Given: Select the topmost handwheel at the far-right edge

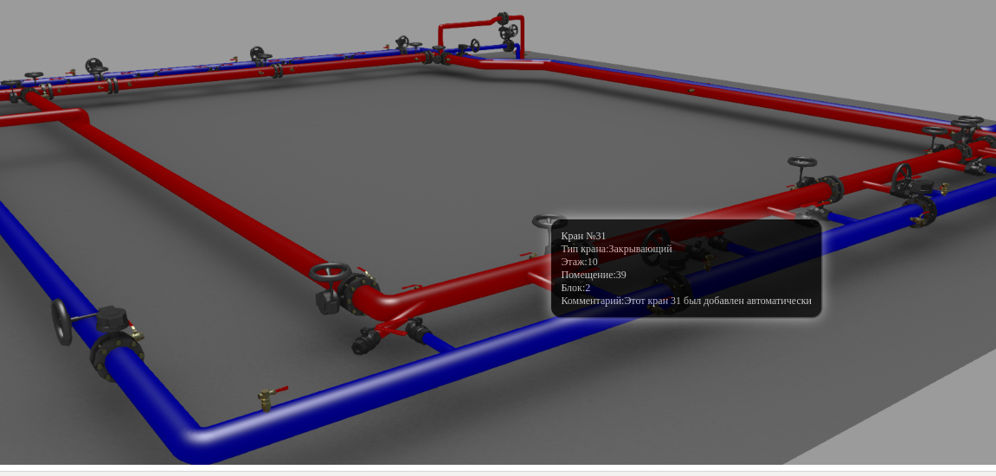Looking at the screenshot, I should click(971, 119).
